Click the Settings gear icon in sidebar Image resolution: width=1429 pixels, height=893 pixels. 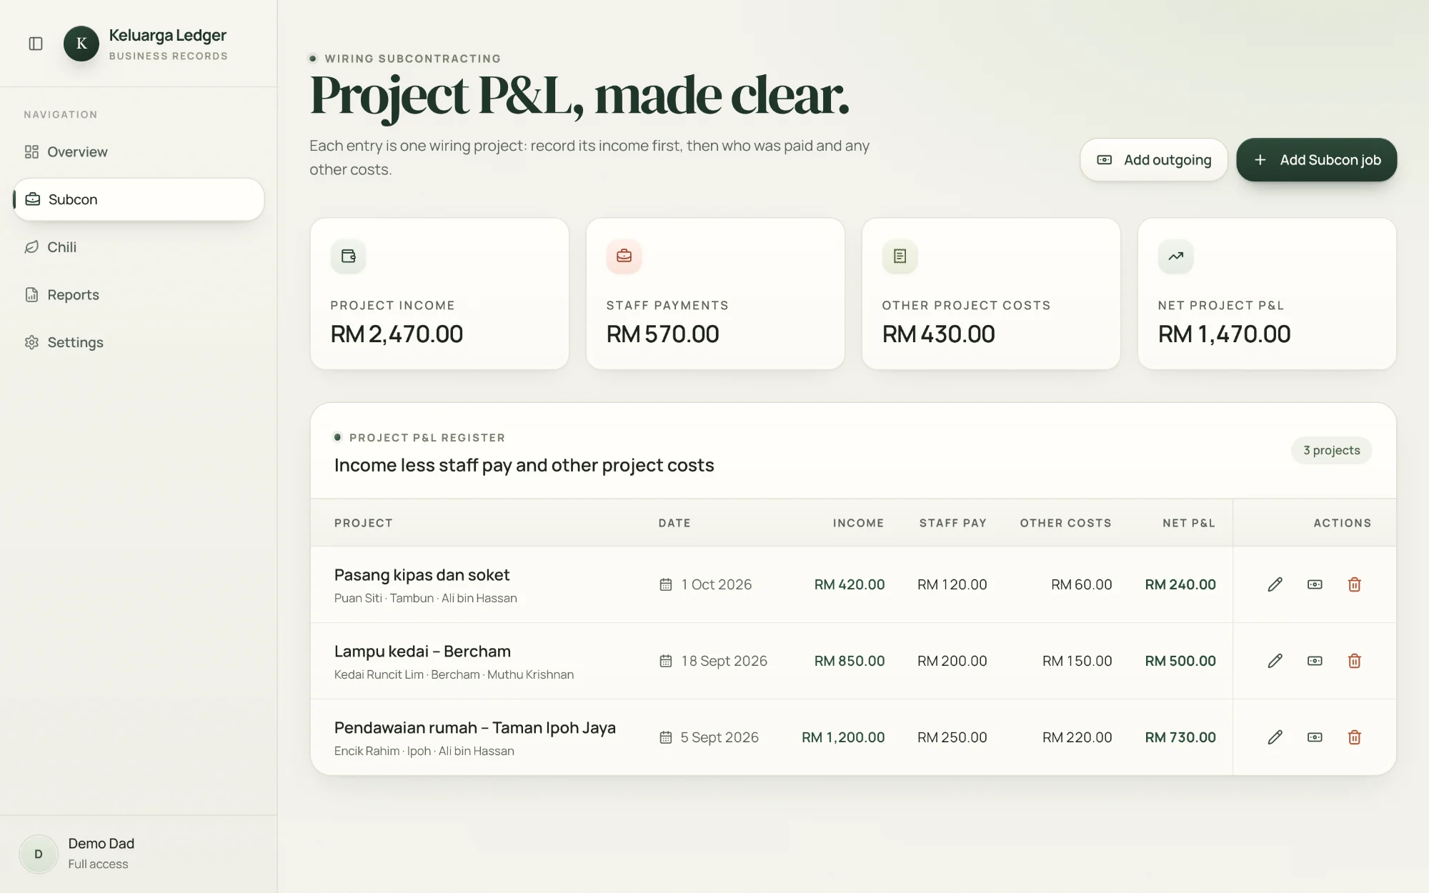coord(31,342)
